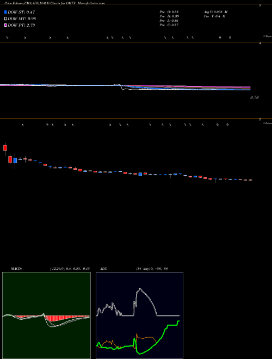Click the last candlestick on the right

coord(250,180)
